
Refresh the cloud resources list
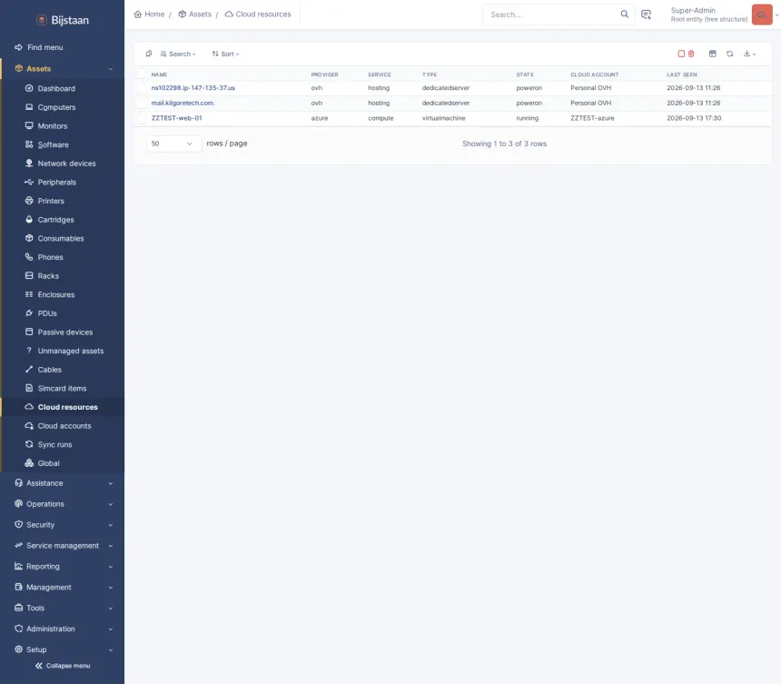[x=730, y=54]
